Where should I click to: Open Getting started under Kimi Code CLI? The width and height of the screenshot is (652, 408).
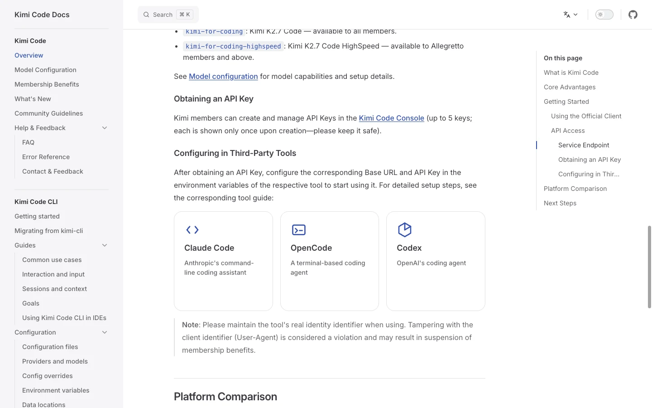pos(37,216)
